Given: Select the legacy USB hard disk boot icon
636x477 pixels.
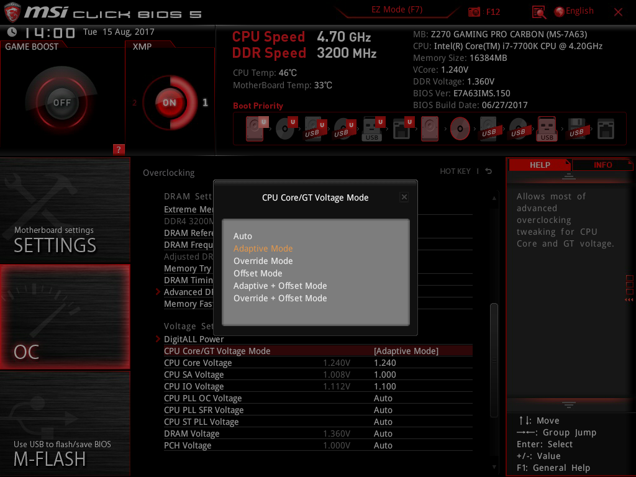Looking at the screenshot, I should 489,129.
